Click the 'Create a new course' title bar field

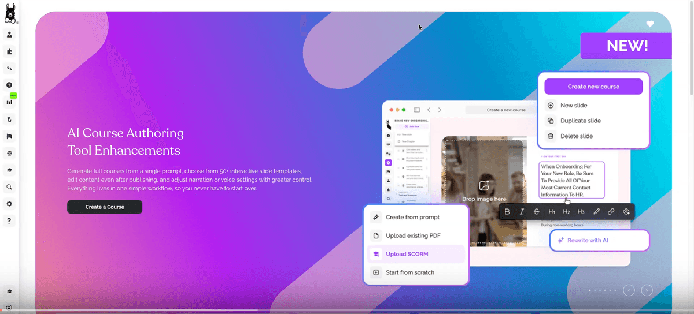click(x=506, y=110)
